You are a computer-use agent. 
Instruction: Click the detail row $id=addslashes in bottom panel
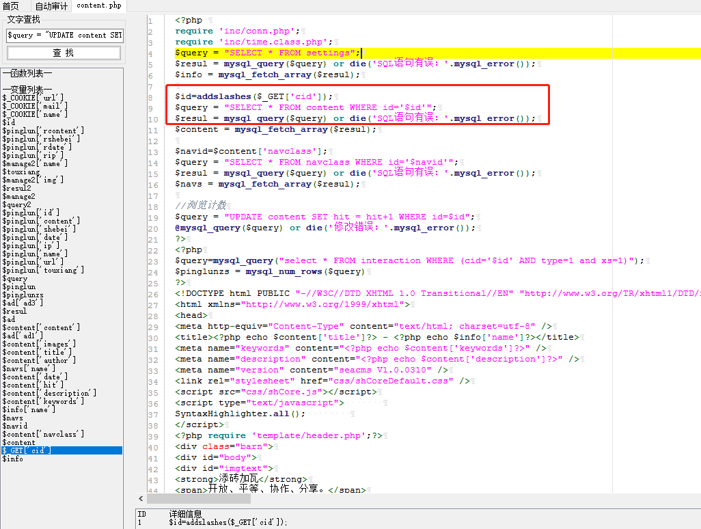228,522
